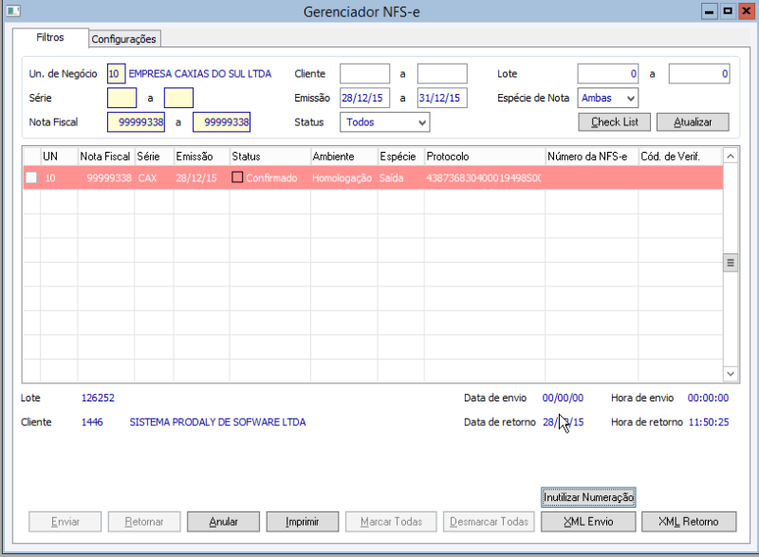Click the XML Retorno button

689,522
